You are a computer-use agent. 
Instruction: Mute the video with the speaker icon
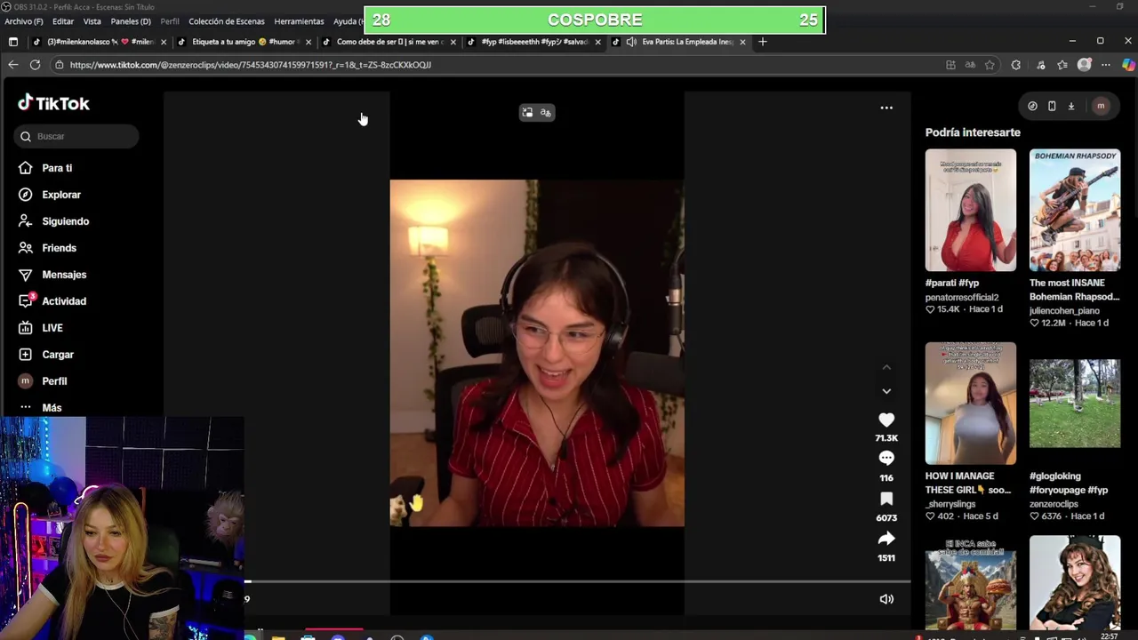point(886,599)
